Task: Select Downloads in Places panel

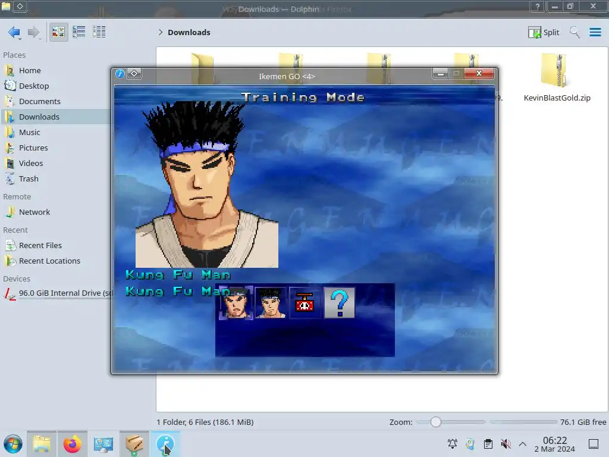Action: tap(56, 117)
